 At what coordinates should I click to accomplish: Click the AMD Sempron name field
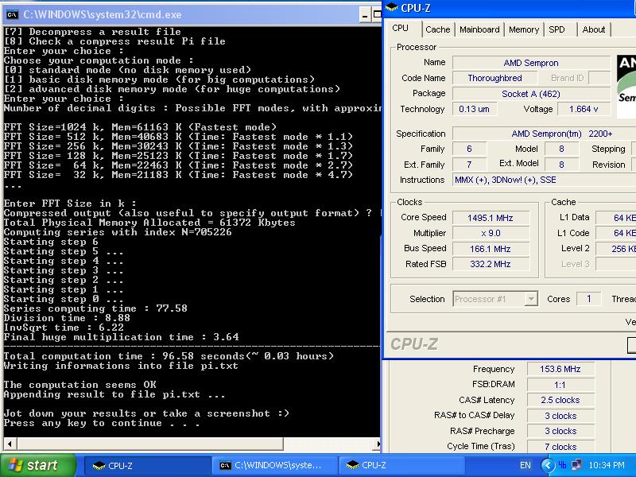pyautogui.click(x=531, y=63)
